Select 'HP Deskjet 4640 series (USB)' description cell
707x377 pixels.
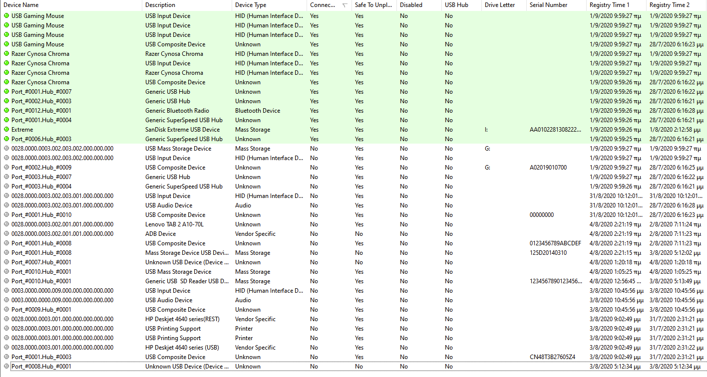182,348
